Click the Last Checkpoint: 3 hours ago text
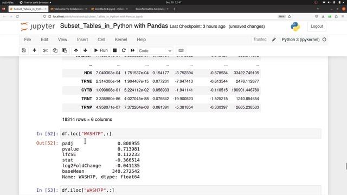 (197, 27)
